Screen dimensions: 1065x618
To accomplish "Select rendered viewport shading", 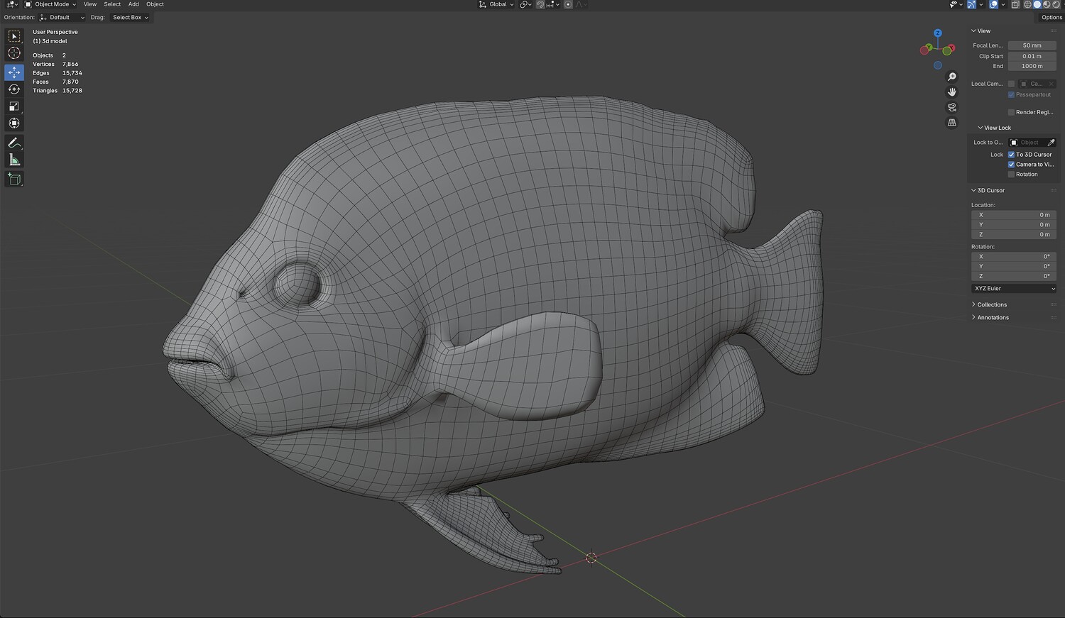I will [x=1056, y=4].
